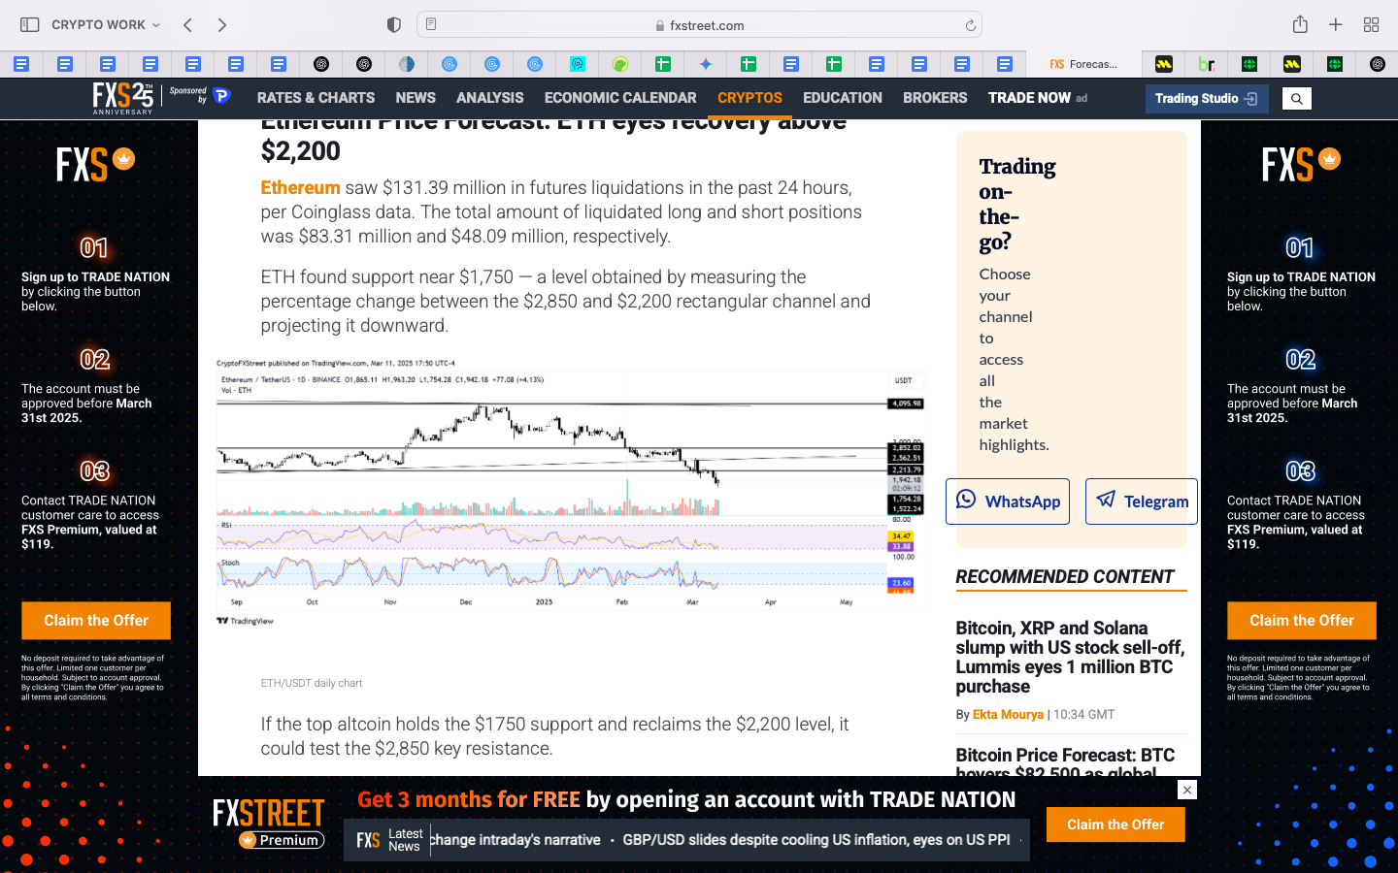The width and height of the screenshot is (1398, 873).
Task: Go back to the previous page
Action: pyautogui.click(x=187, y=24)
